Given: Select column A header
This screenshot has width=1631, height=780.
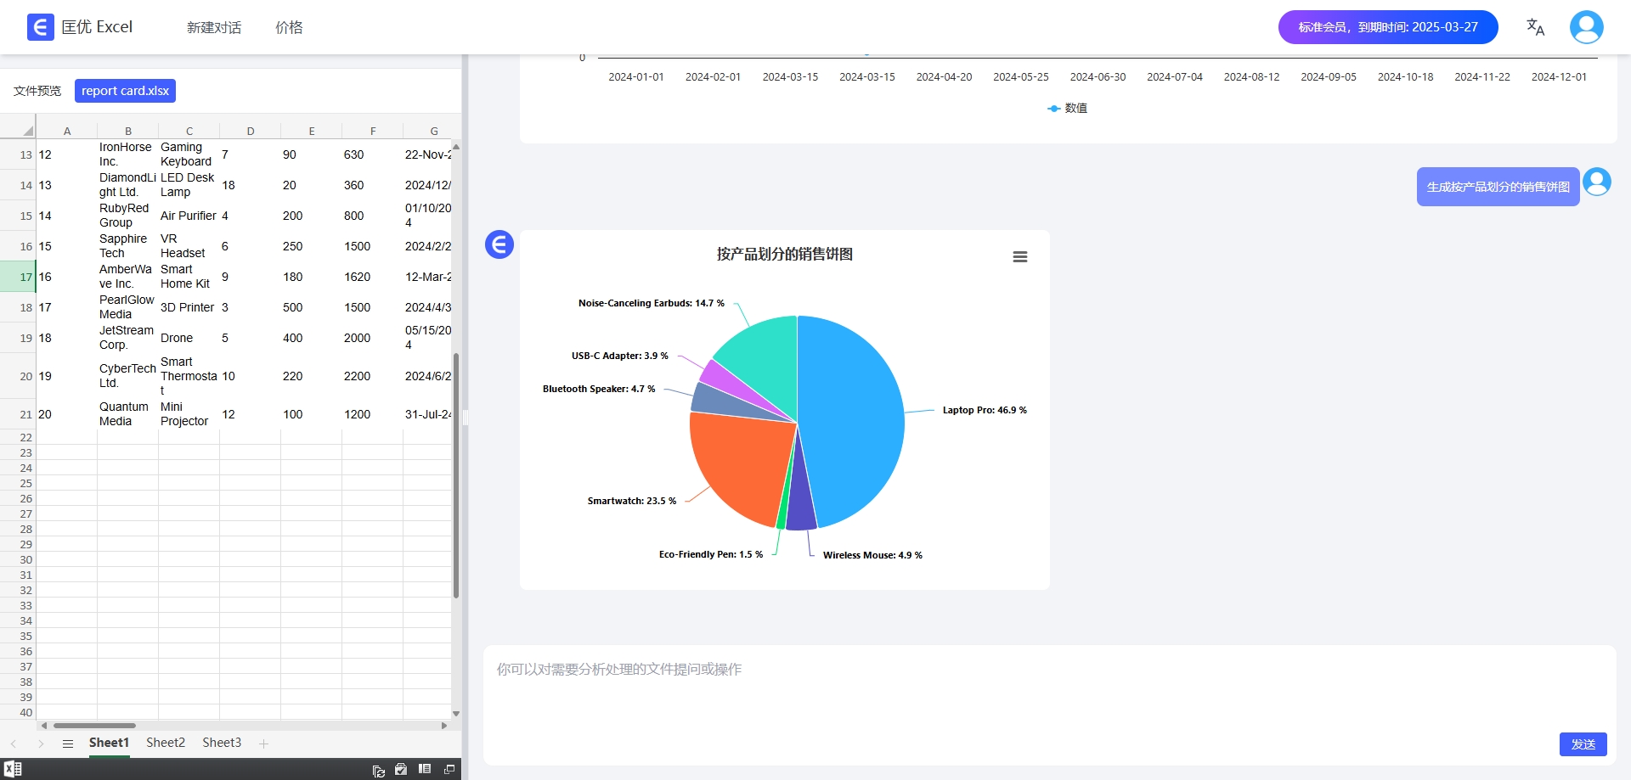Looking at the screenshot, I should click(67, 131).
